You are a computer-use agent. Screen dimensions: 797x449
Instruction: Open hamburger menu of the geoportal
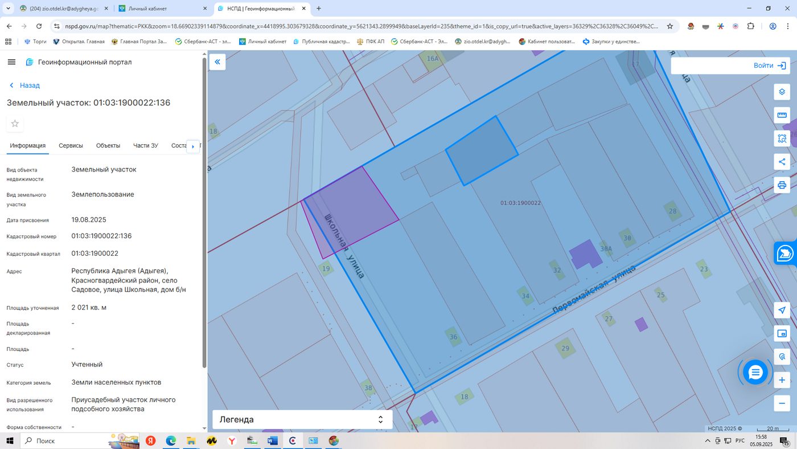point(11,62)
